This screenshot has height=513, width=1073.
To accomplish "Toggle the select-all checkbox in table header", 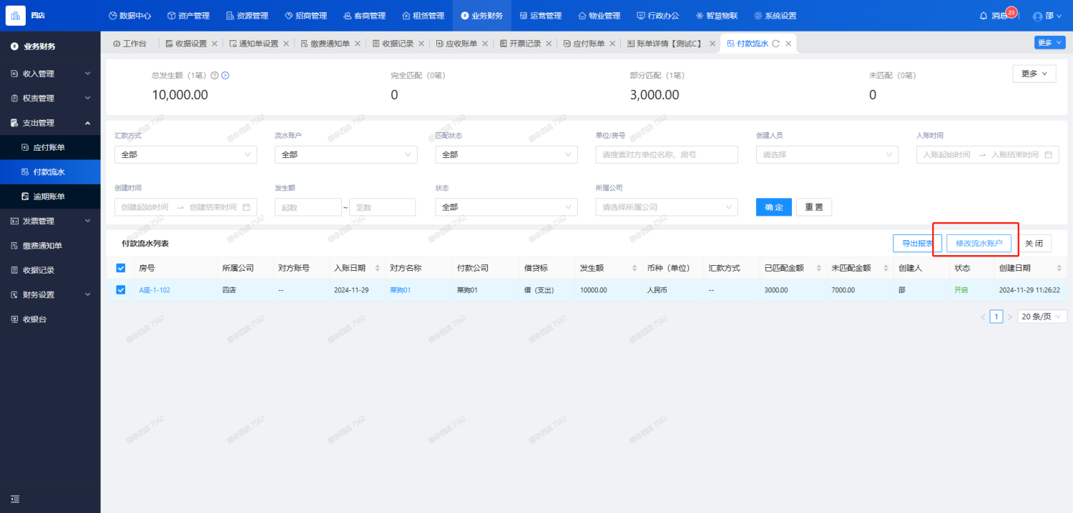I will click(x=120, y=268).
